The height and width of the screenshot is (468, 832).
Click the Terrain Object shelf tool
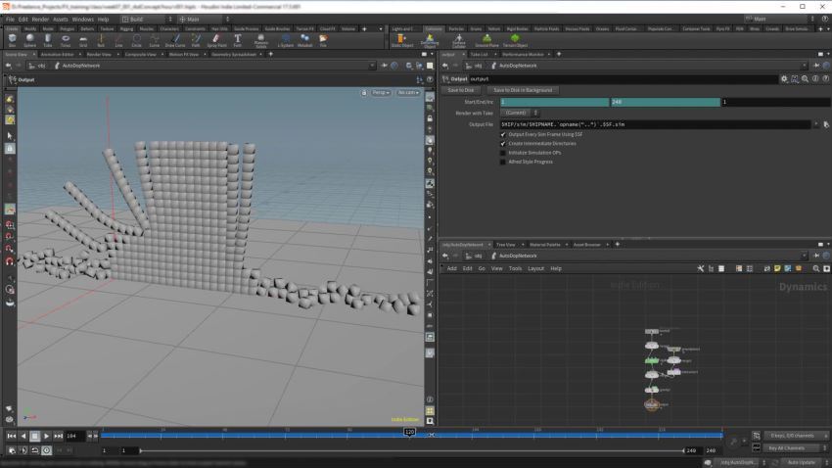coord(515,40)
